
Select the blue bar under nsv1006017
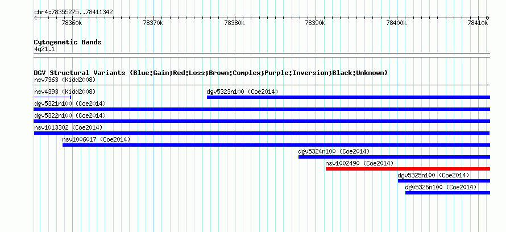pos(276,145)
